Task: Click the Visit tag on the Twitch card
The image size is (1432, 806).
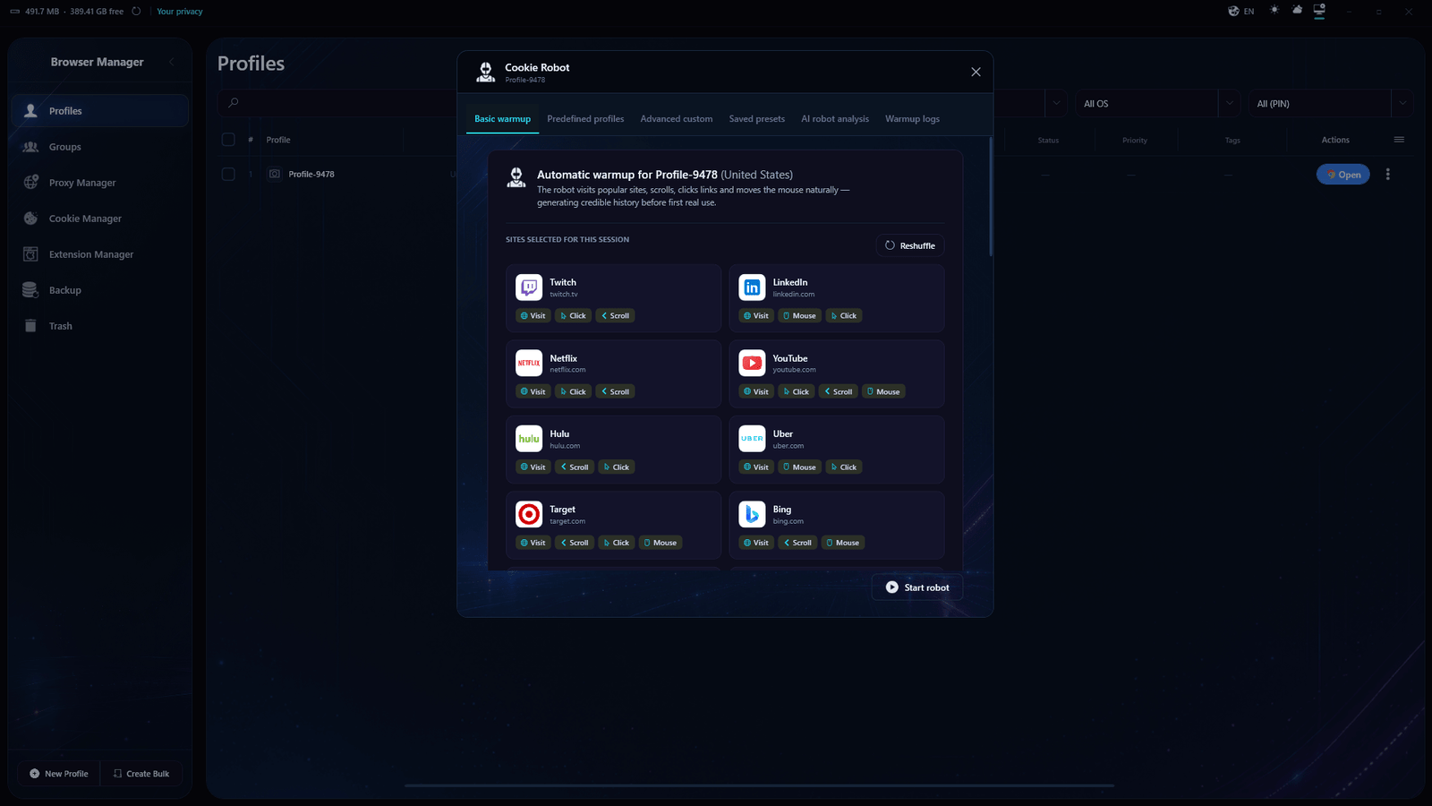Action: [533, 316]
